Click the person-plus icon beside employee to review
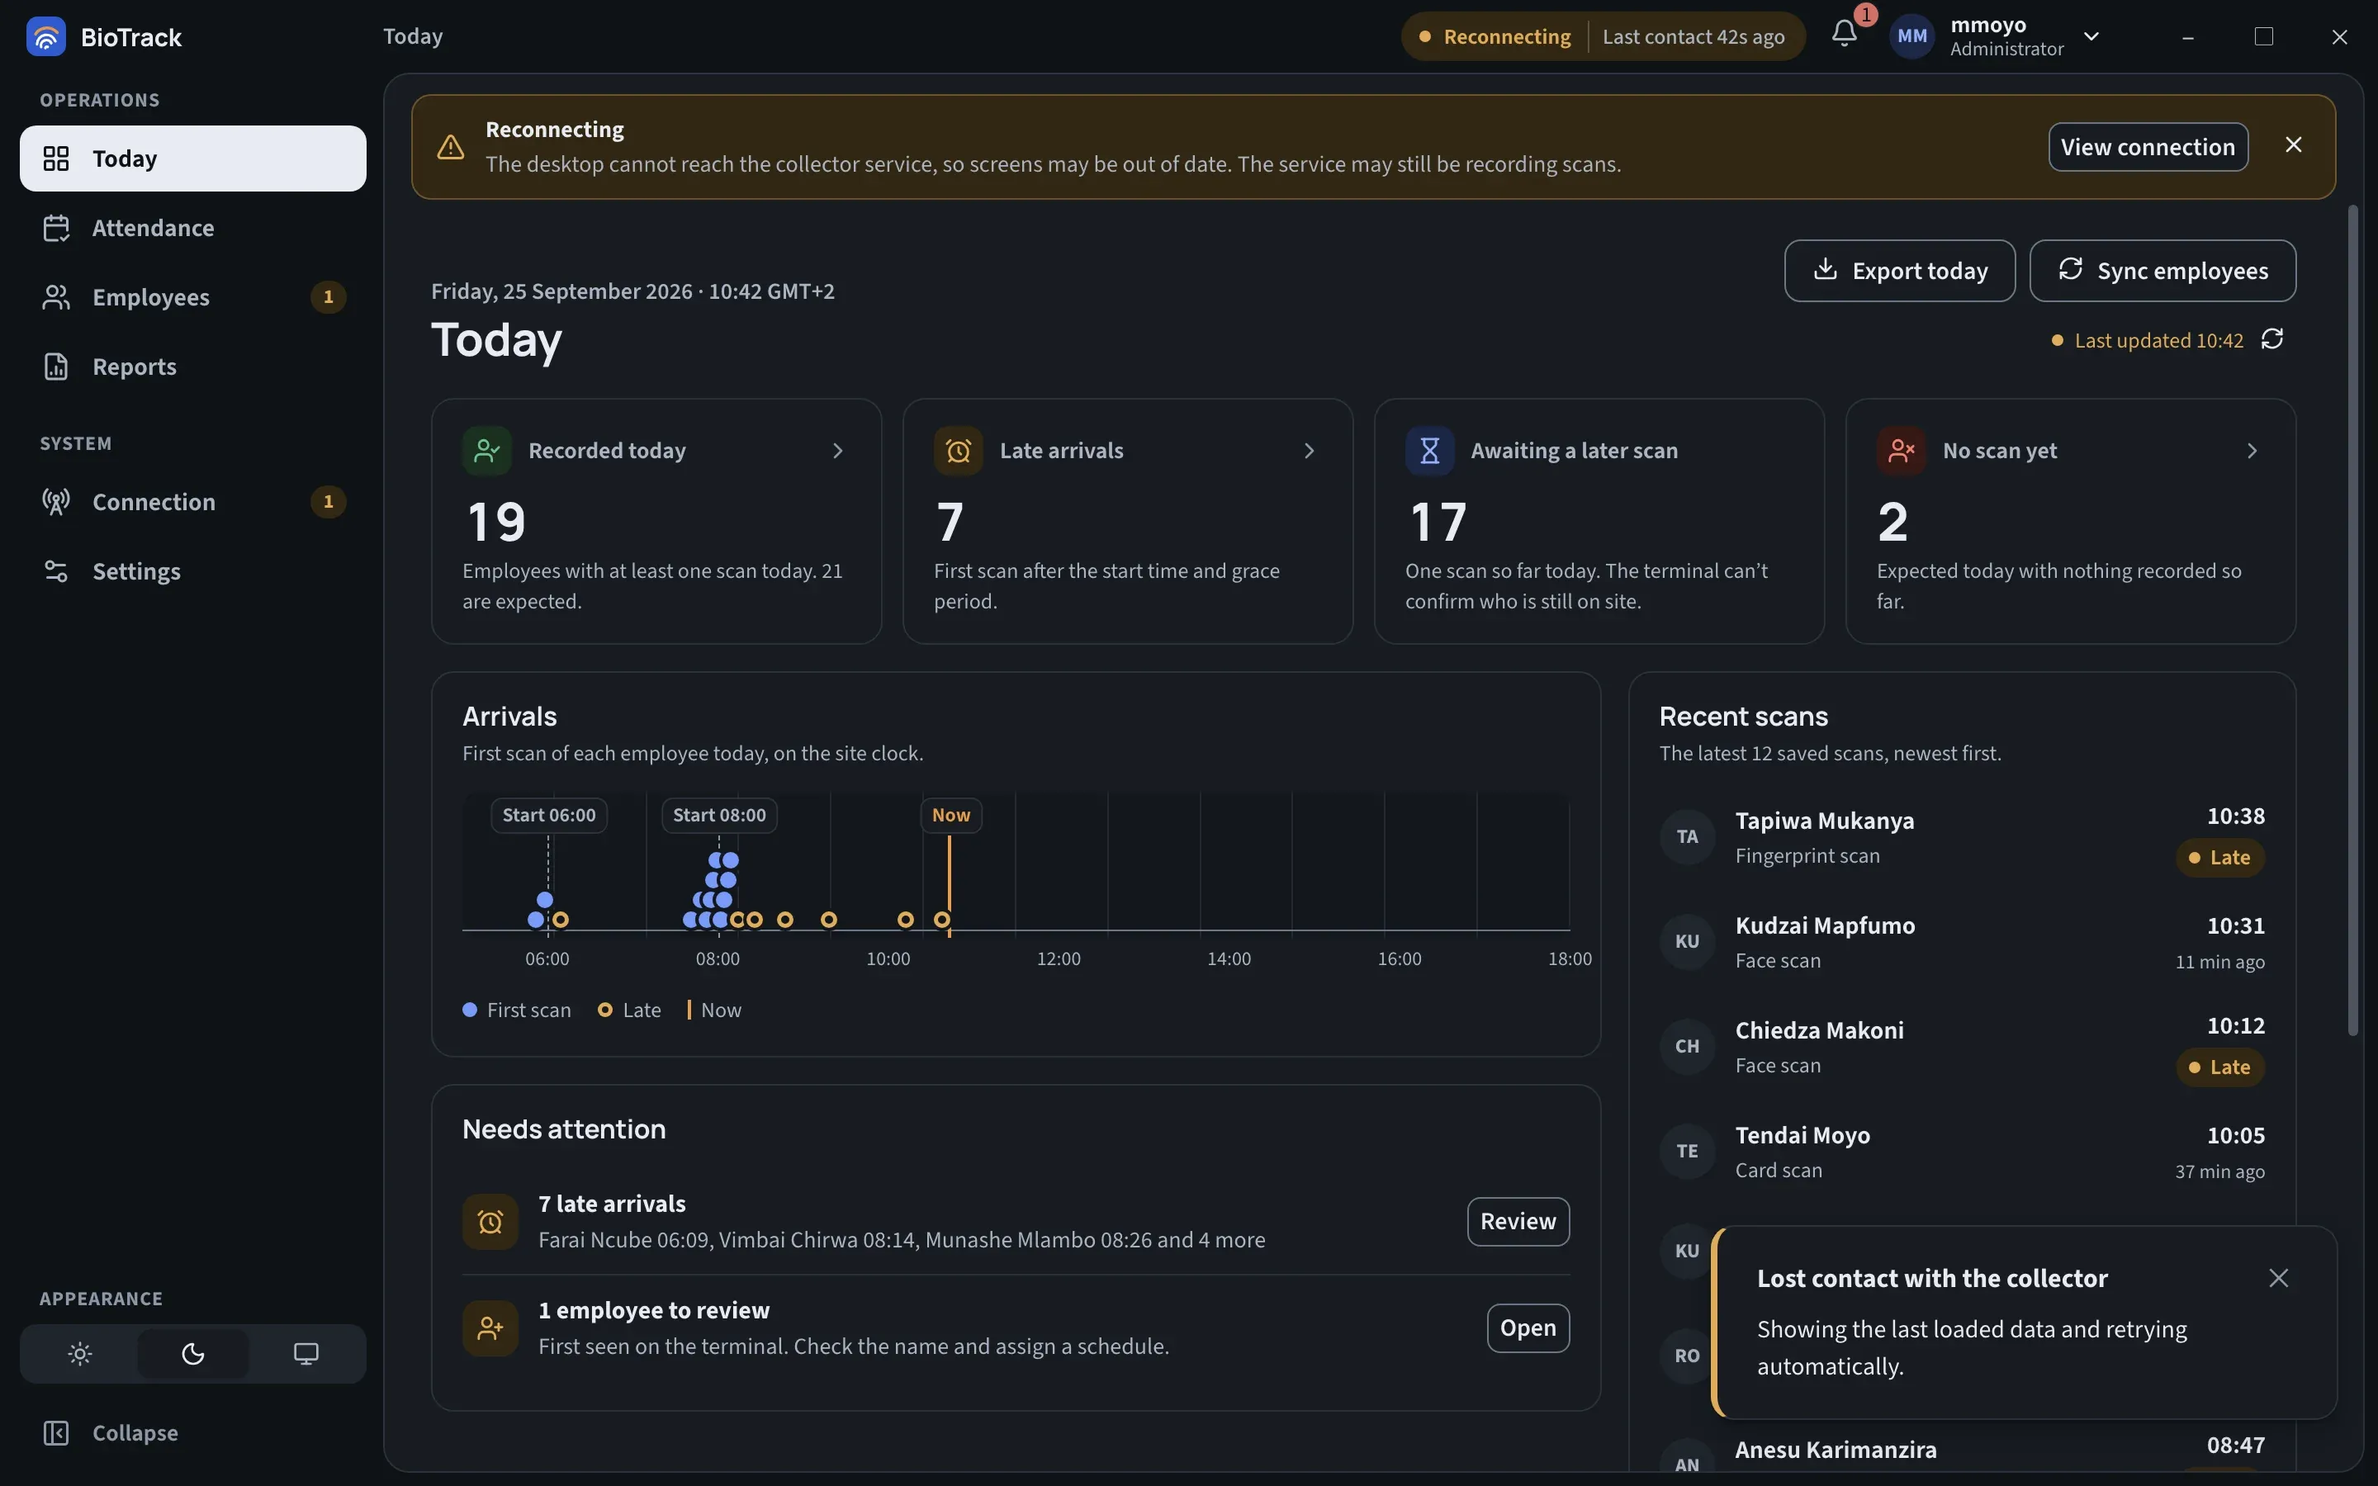The image size is (2378, 1486). pos(490,1329)
